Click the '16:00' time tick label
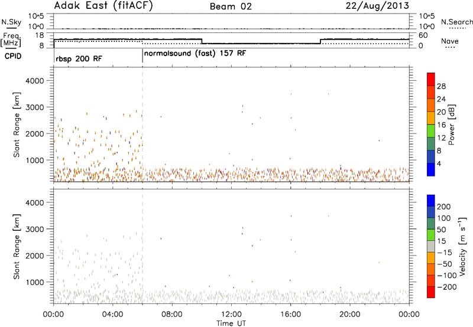 coord(290,315)
